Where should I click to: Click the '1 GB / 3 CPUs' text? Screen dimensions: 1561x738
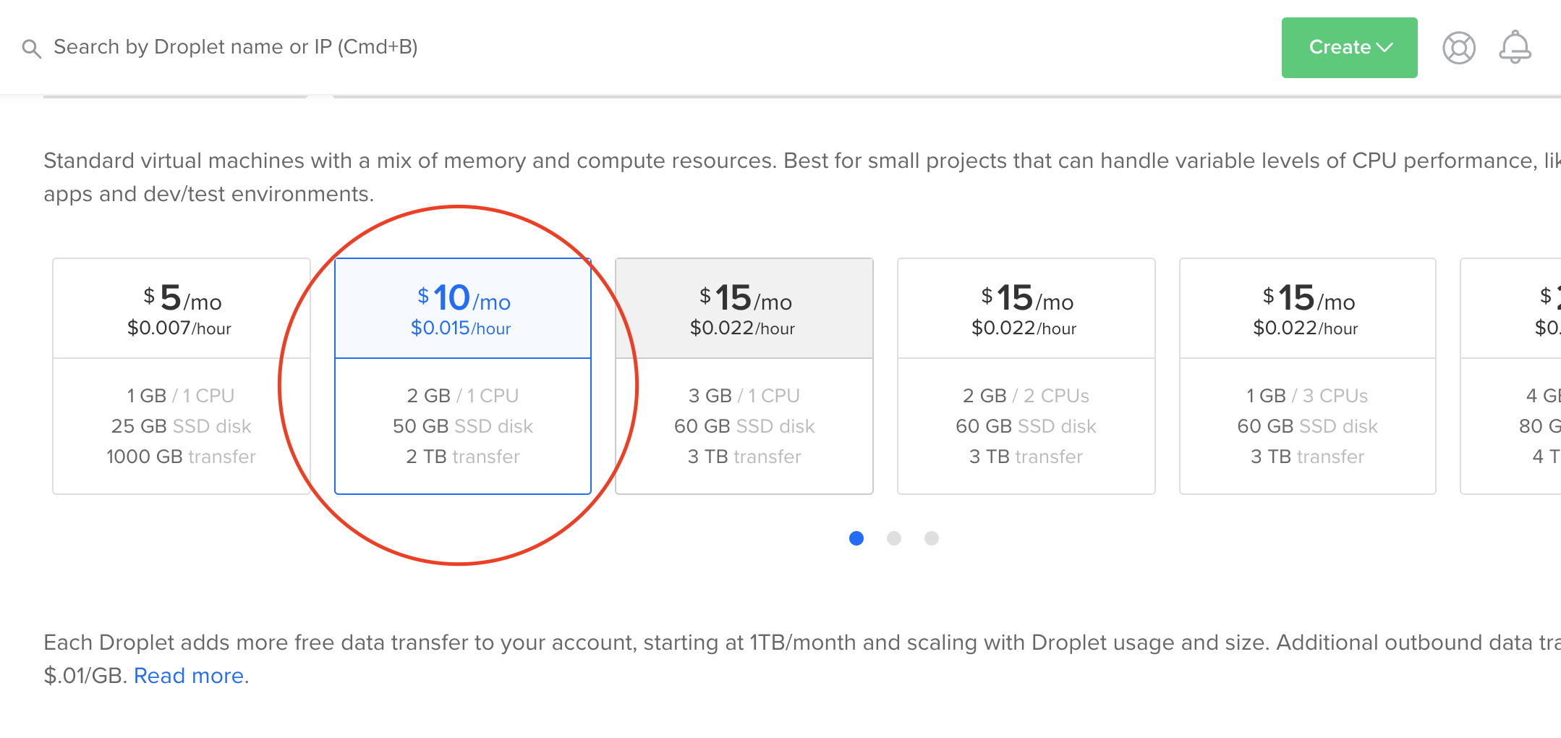click(1307, 396)
